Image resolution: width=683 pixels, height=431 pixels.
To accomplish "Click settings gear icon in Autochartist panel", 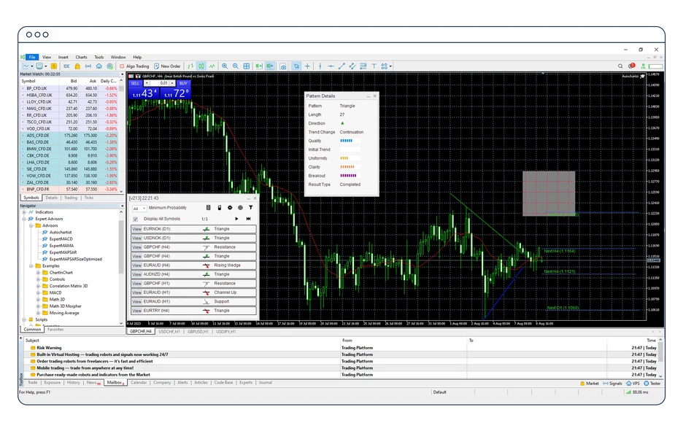I will (230, 208).
